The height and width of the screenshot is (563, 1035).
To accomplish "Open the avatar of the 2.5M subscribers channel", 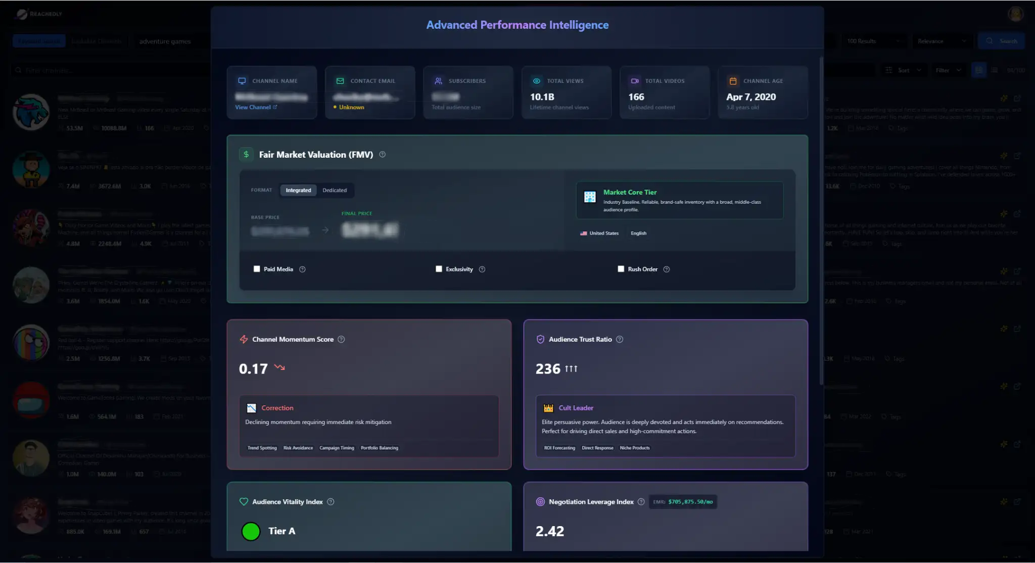I will coord(31,343).
